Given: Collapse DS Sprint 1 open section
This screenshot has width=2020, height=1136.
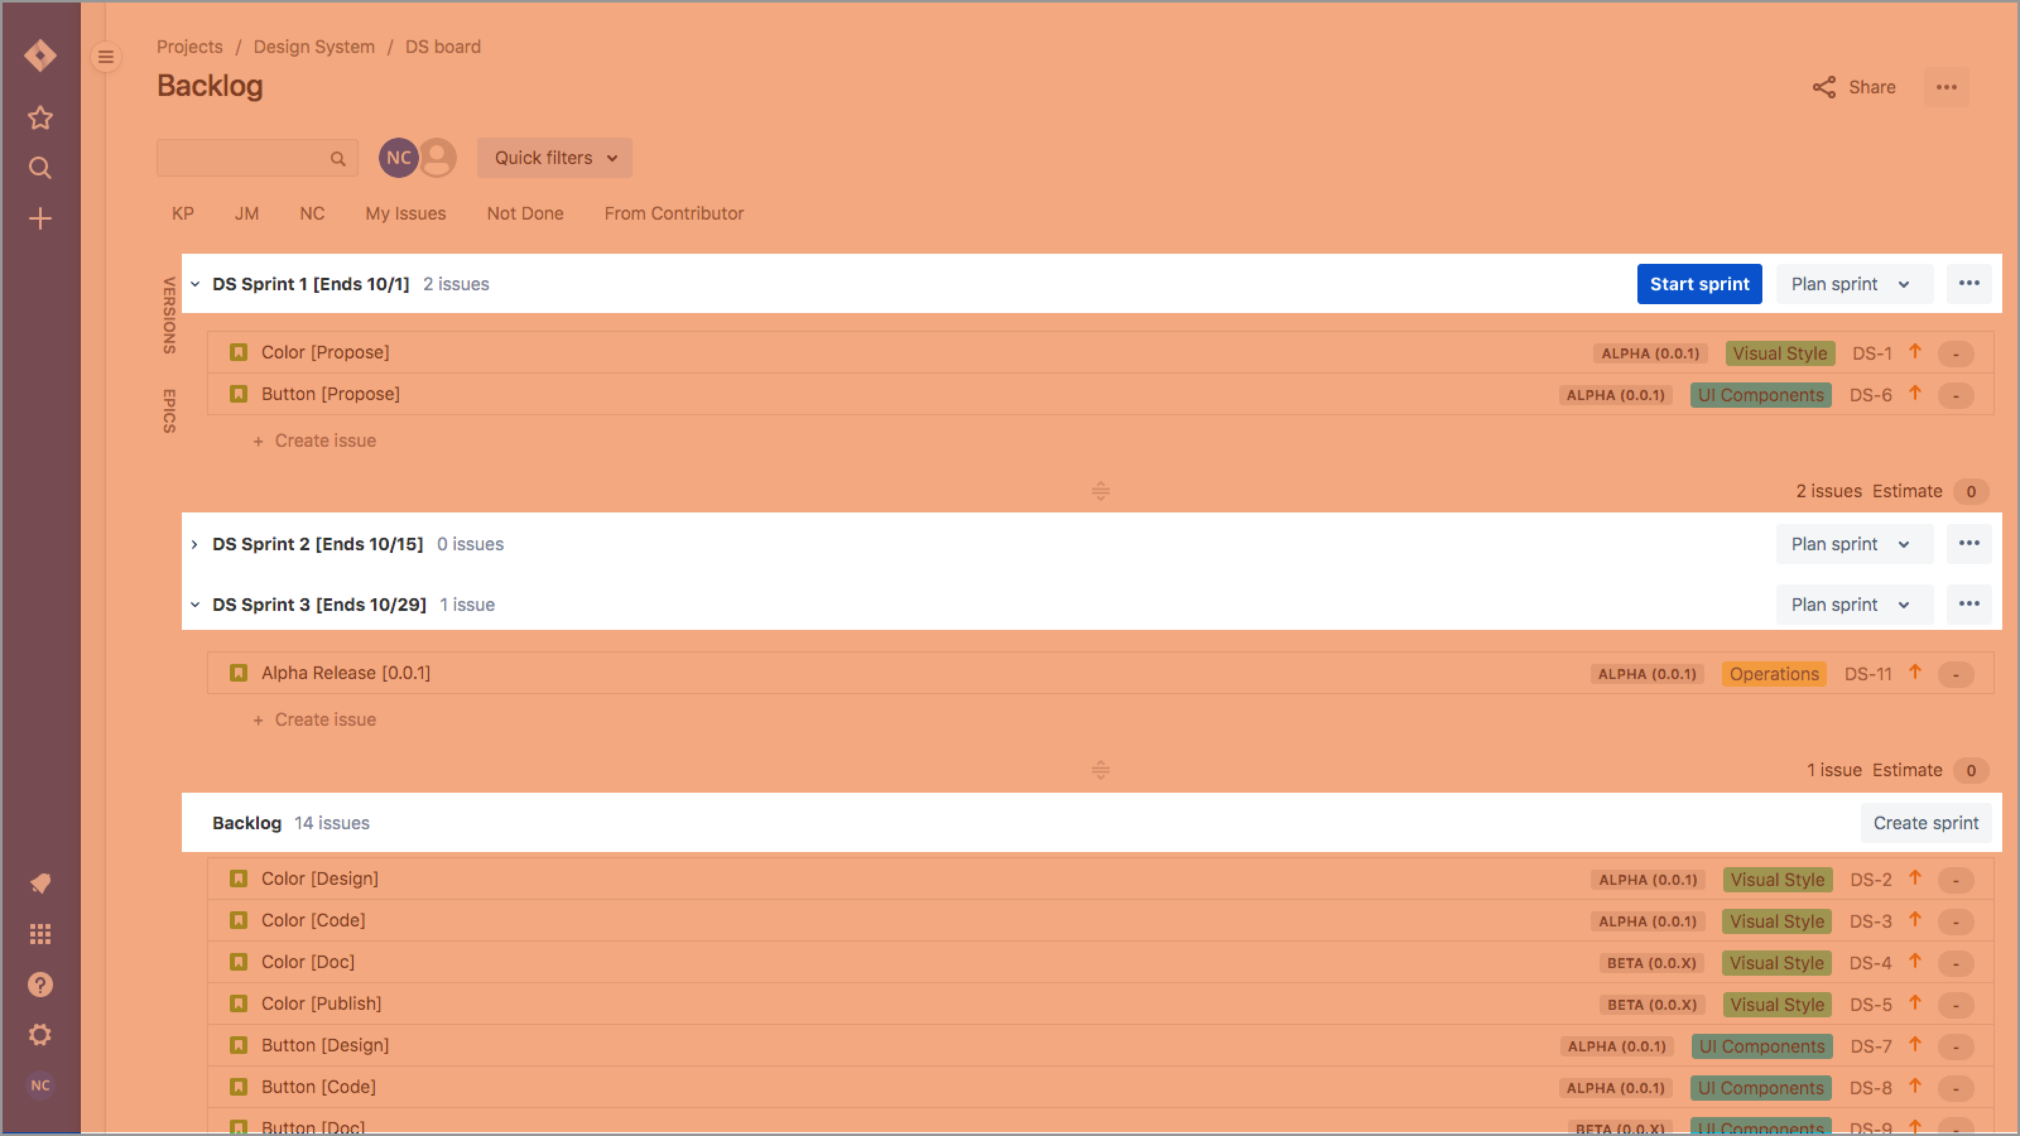Looking at the screenshot, I should pyautogui.click(x=194, y=283).
